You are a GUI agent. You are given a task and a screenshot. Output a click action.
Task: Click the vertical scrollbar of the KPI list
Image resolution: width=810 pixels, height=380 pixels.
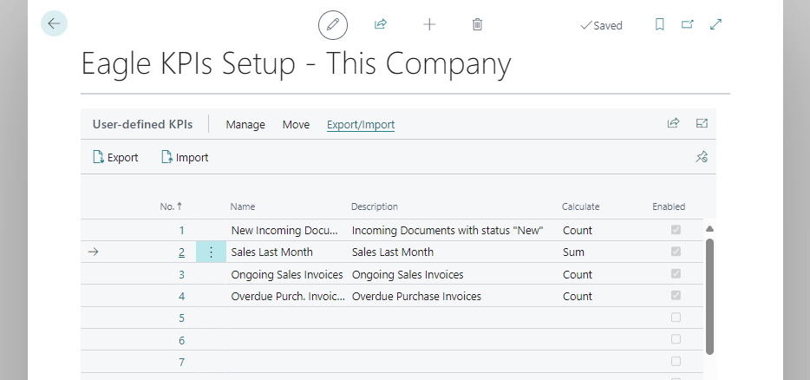coord(710,295)
